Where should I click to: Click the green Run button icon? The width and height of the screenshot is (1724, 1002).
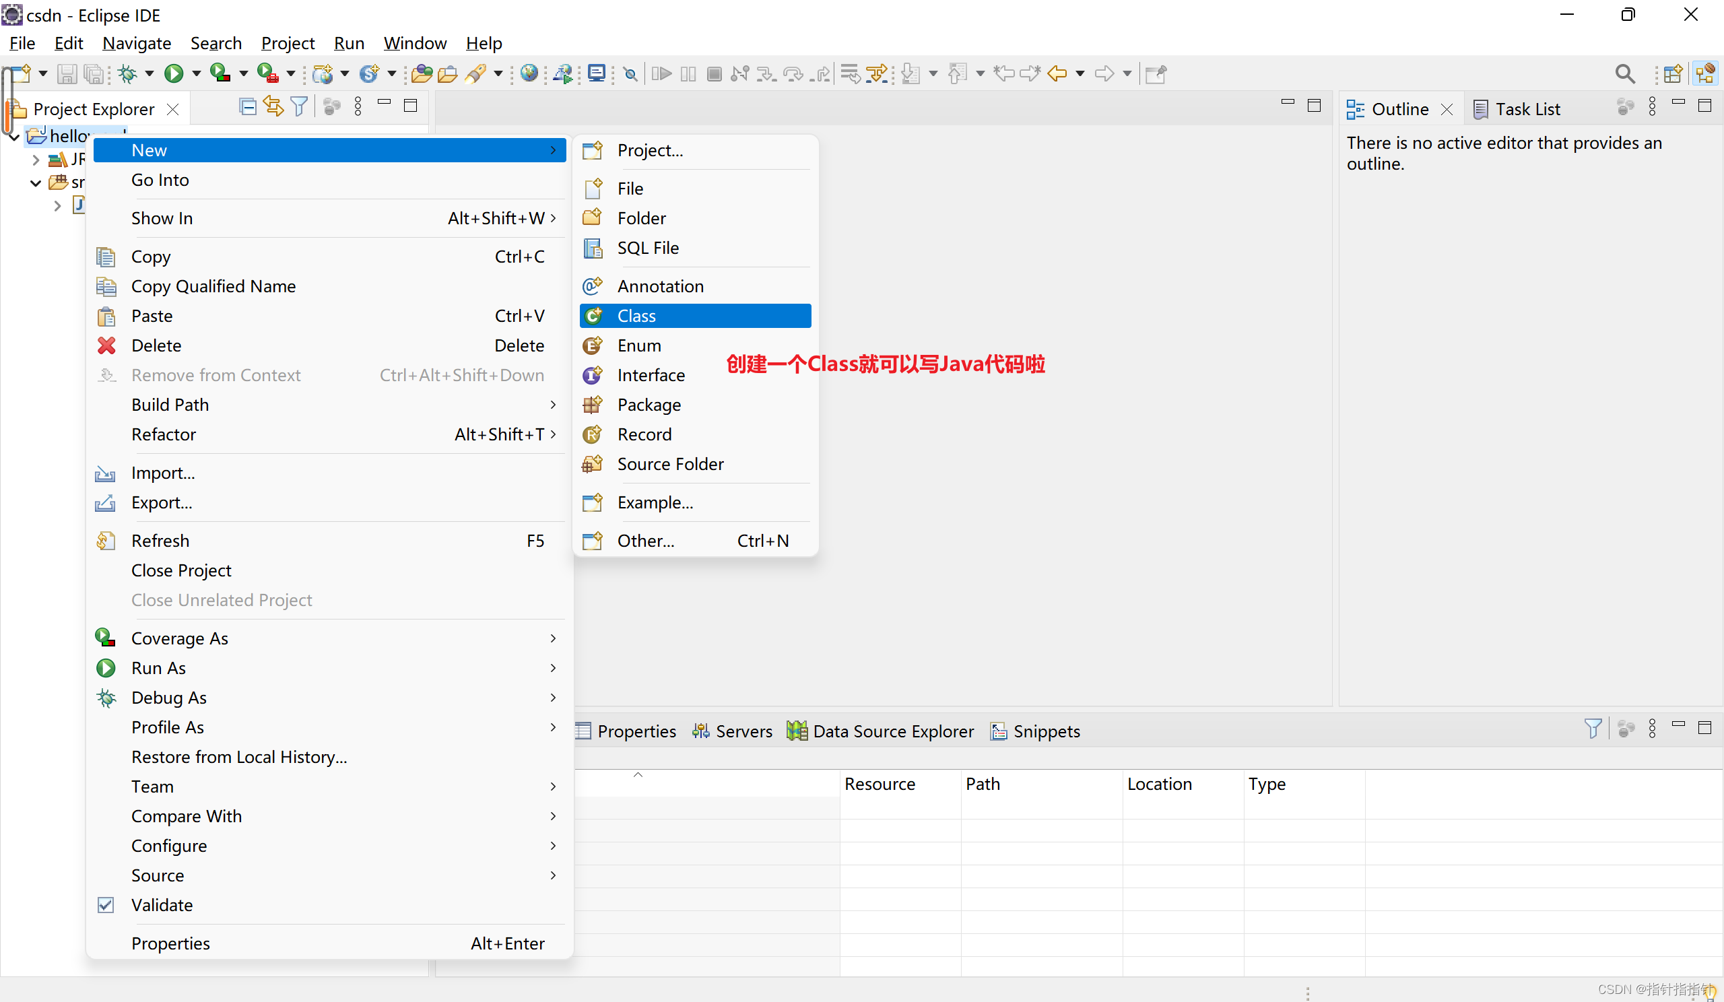174,73
